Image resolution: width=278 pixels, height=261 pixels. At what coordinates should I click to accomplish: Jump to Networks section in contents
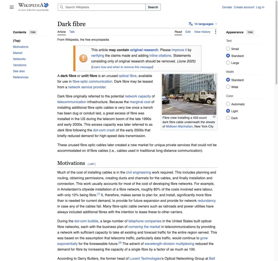pos(19,59)
